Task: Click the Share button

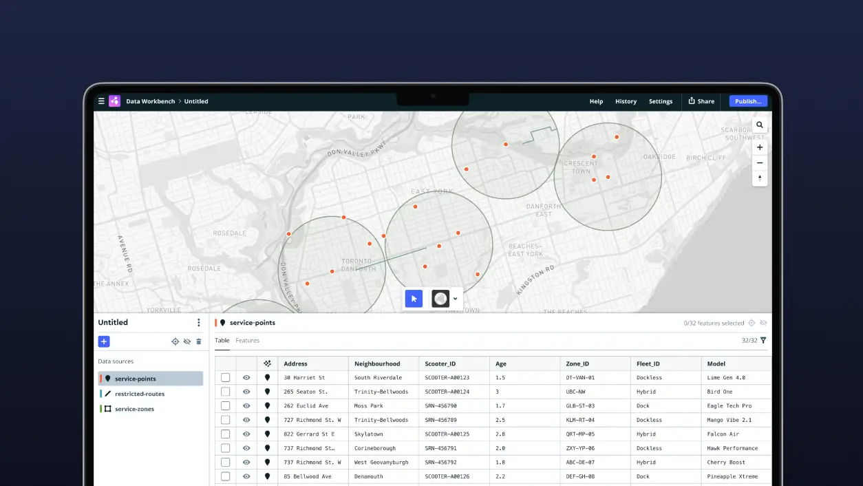Action: tap(701, 101)
